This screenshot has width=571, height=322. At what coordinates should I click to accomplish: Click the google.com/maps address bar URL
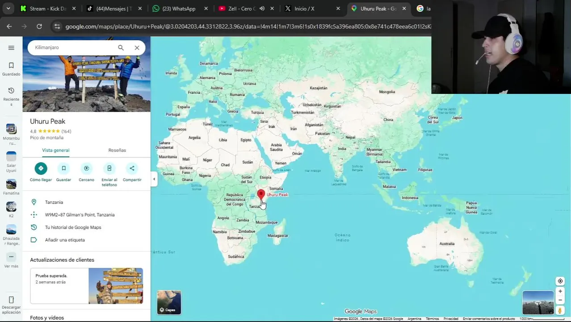[248, 26]
